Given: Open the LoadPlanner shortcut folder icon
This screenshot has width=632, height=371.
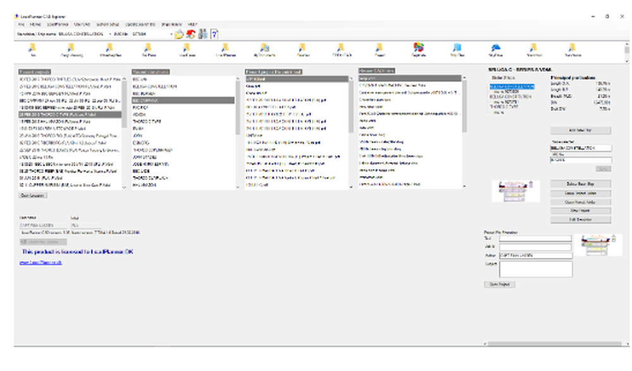Looking at the screenshot, I should (226, 48).
